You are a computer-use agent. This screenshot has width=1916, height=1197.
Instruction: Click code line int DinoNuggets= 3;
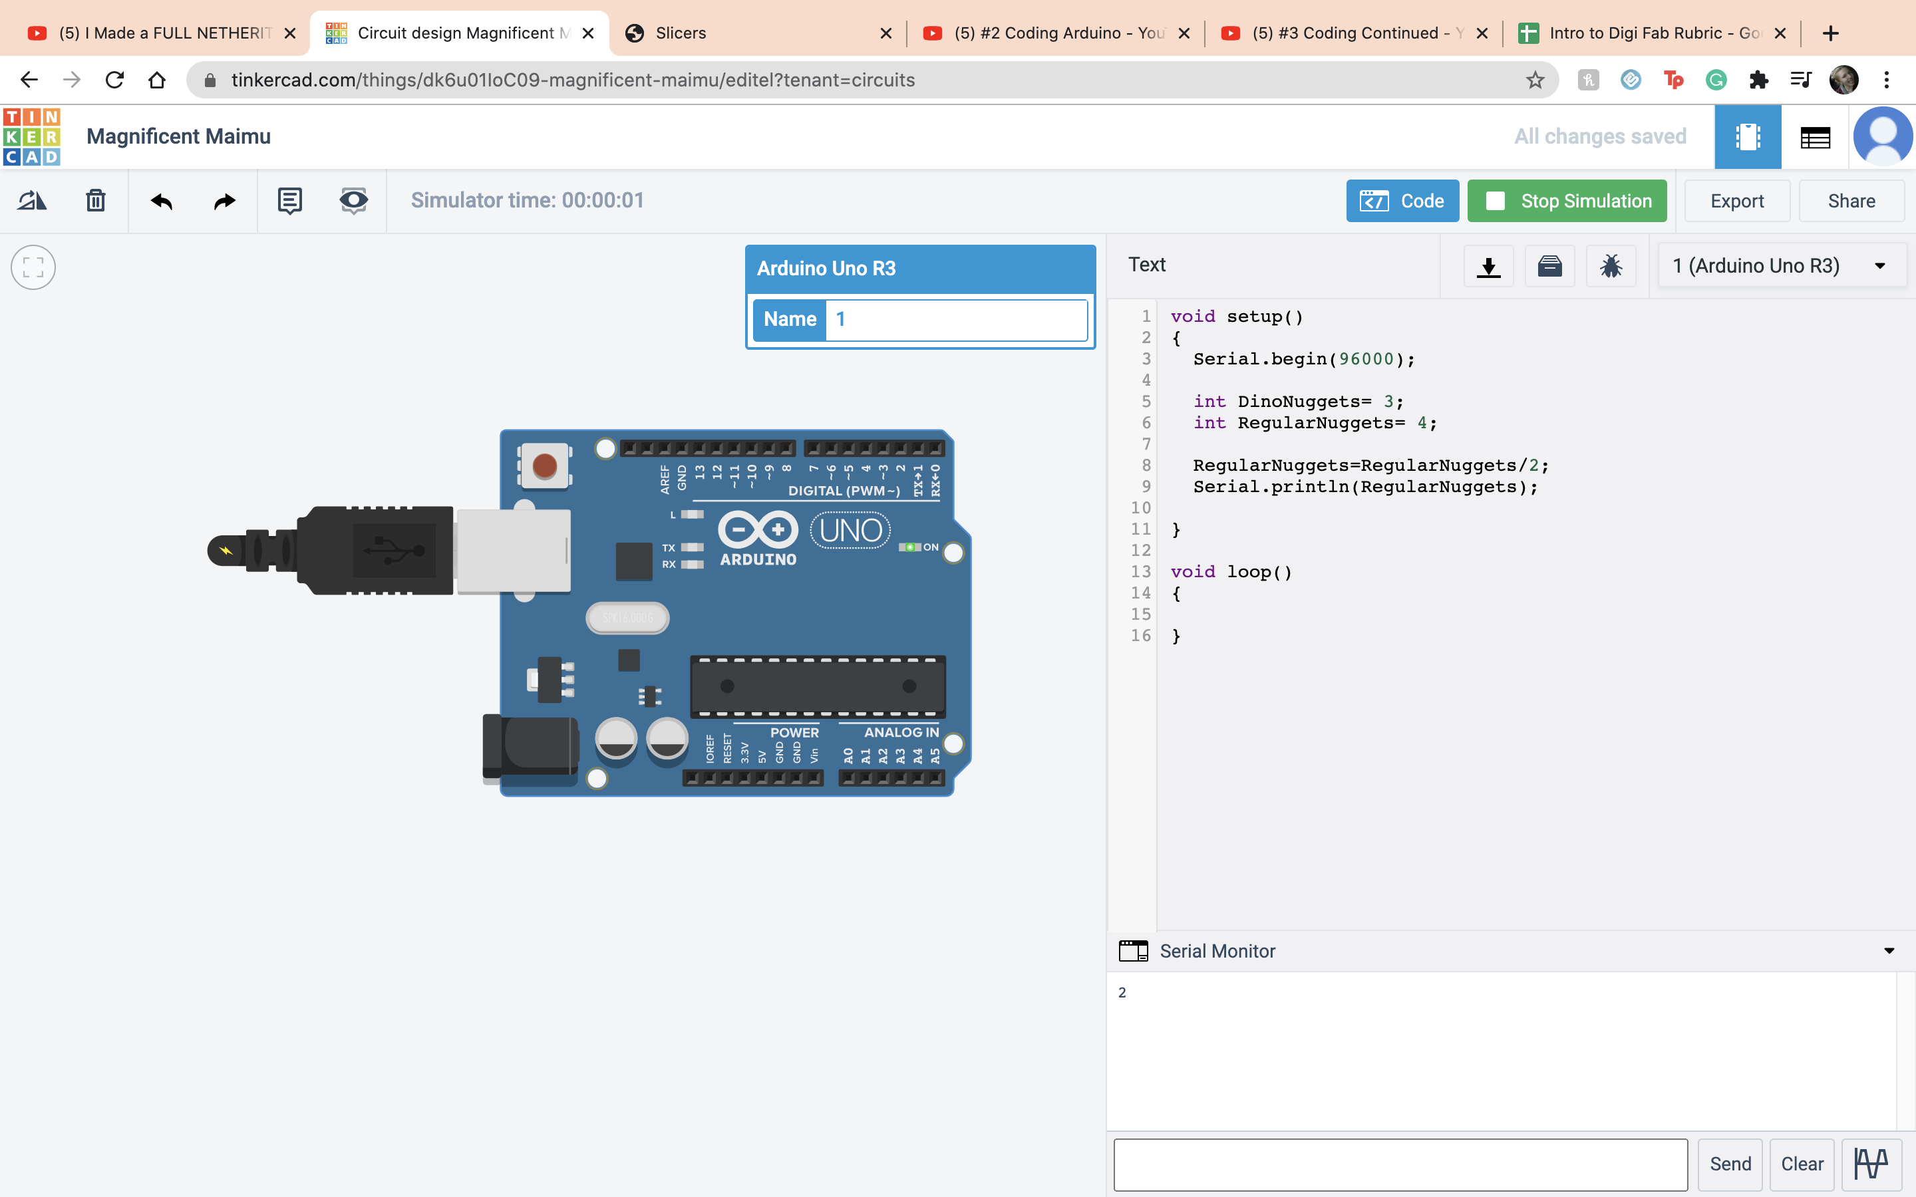1299,402
